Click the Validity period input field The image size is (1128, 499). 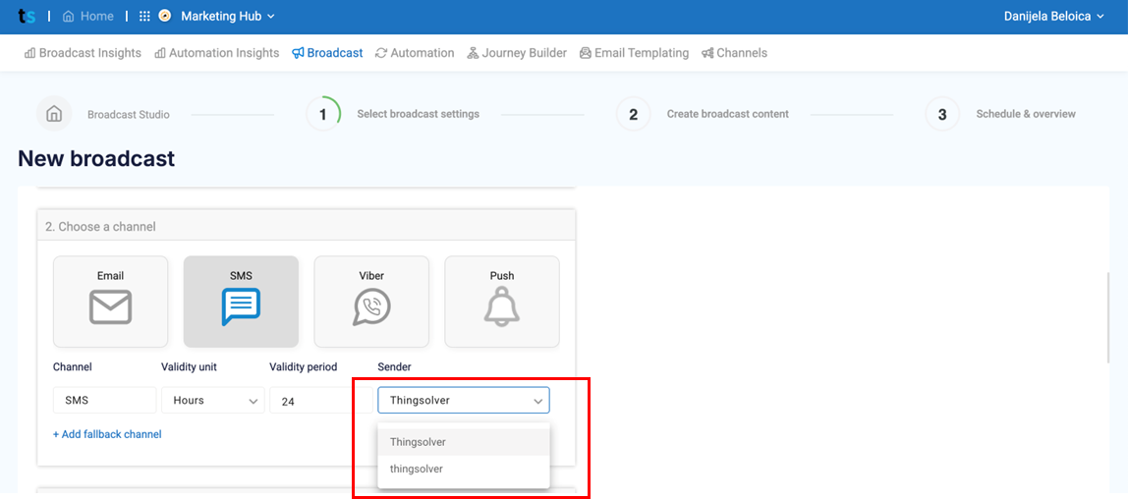click(x=310, y=401)
